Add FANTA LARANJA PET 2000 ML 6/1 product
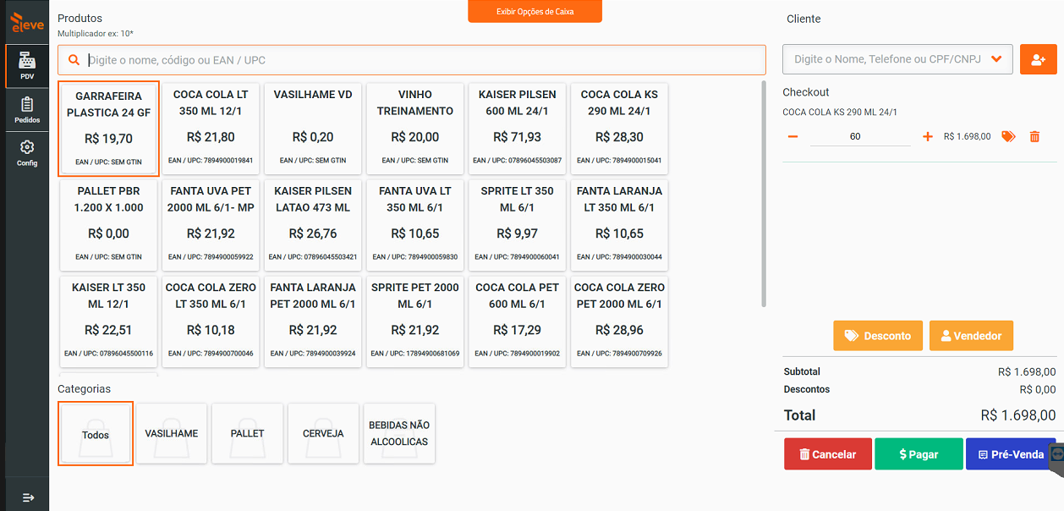This screenshot has width=1064, height=511. click(x=313, y=321)
